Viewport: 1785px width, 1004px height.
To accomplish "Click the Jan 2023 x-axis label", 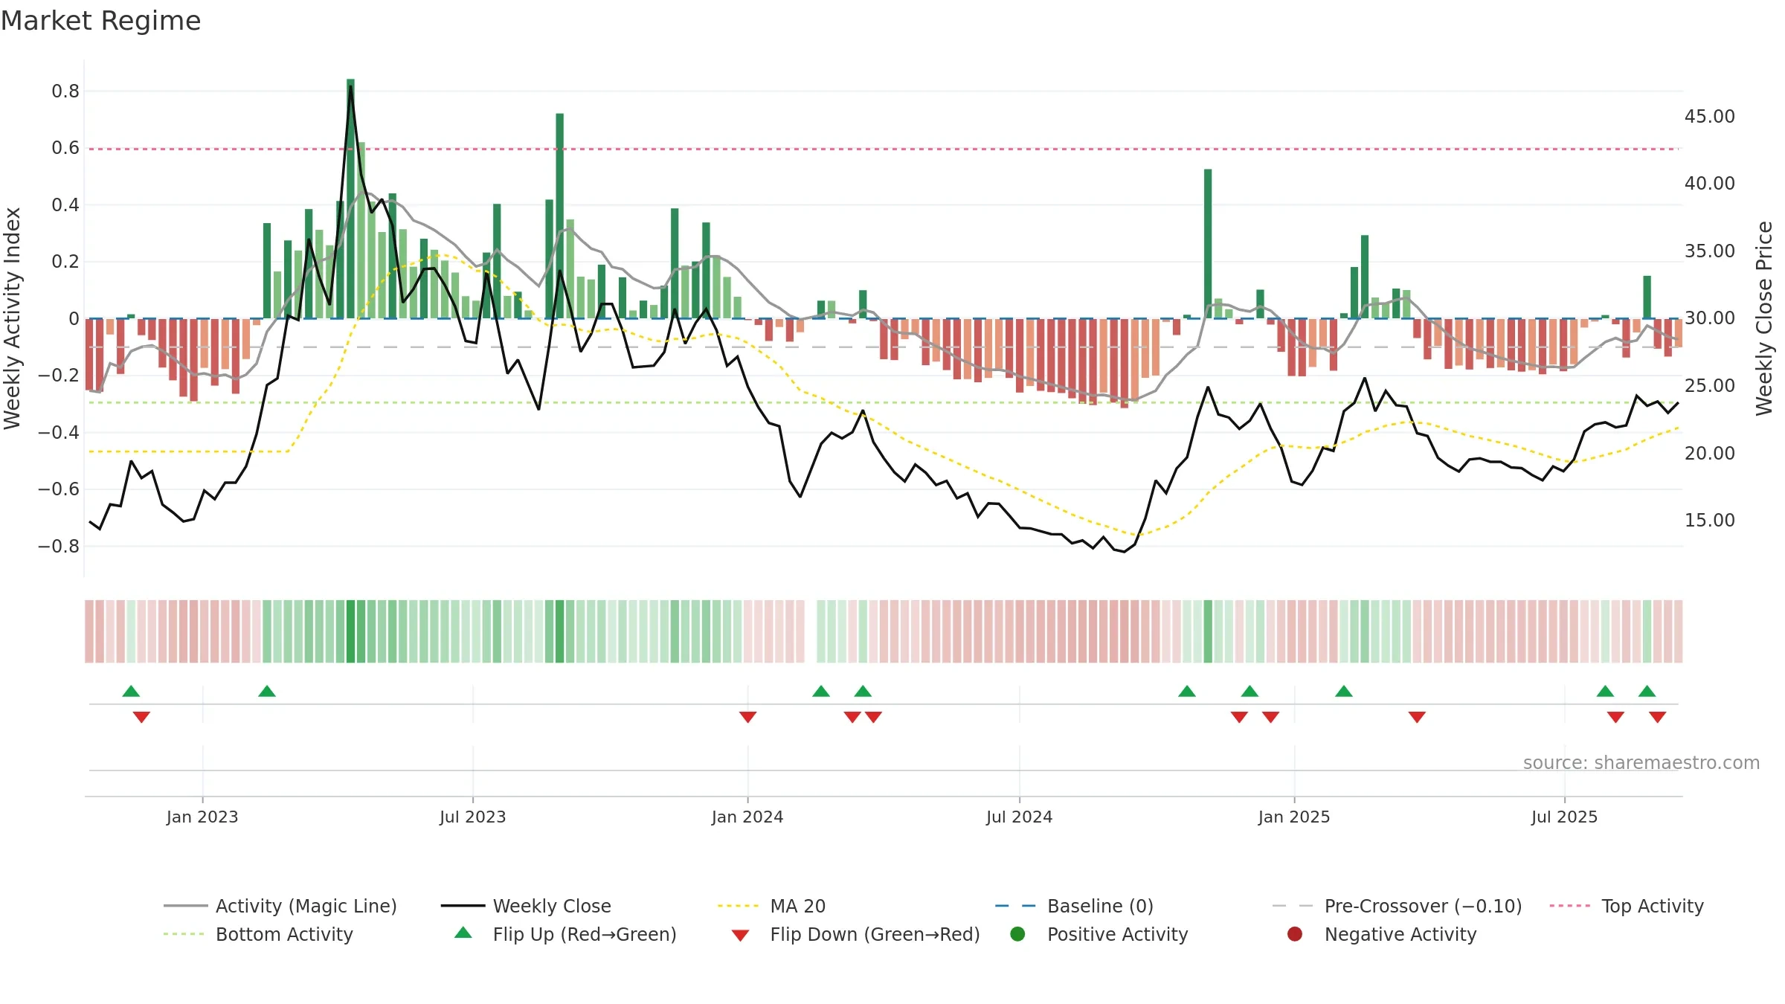I will coord(202,817).
